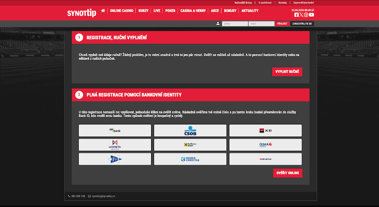Image resolution: width=379 pixels, height=207 pixels.
Task: Click the email envelope icon in footer
Action: click(90, 196)
